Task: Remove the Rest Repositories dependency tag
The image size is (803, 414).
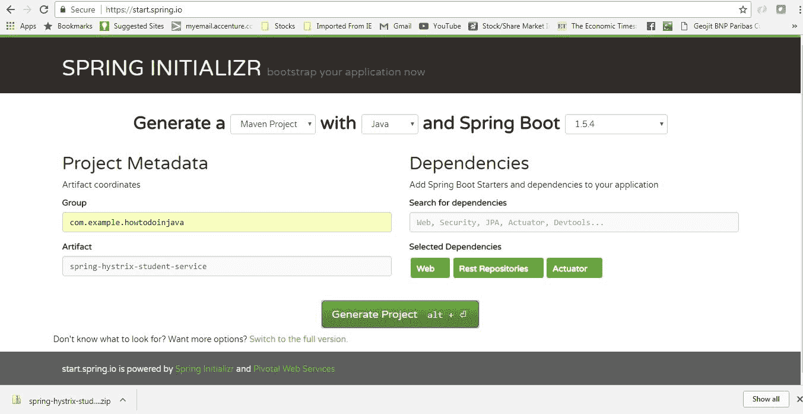Action: coord(498,268)
